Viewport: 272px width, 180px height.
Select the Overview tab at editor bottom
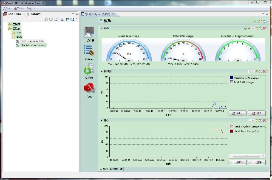pos(104,169)
